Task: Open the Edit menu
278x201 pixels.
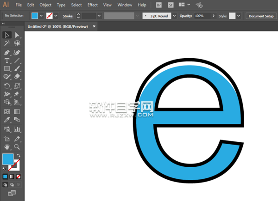Action: tap(31, 5)
